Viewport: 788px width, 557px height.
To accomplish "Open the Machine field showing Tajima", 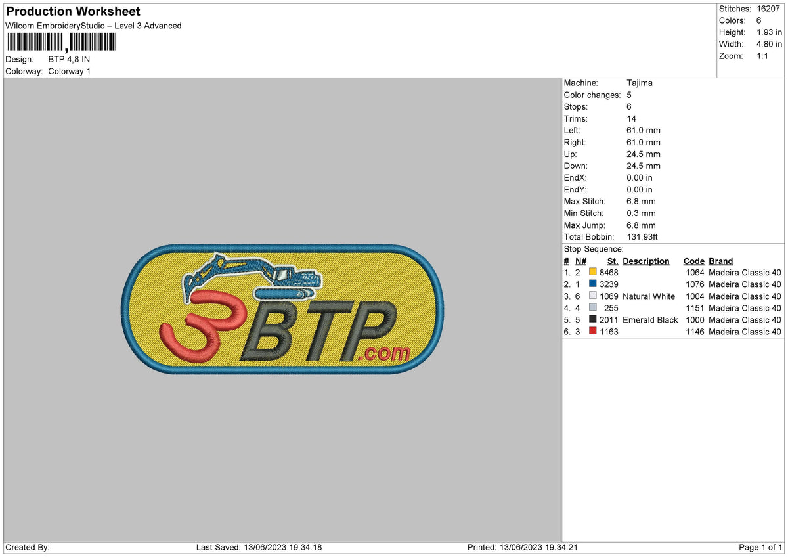I will point(640,83).
